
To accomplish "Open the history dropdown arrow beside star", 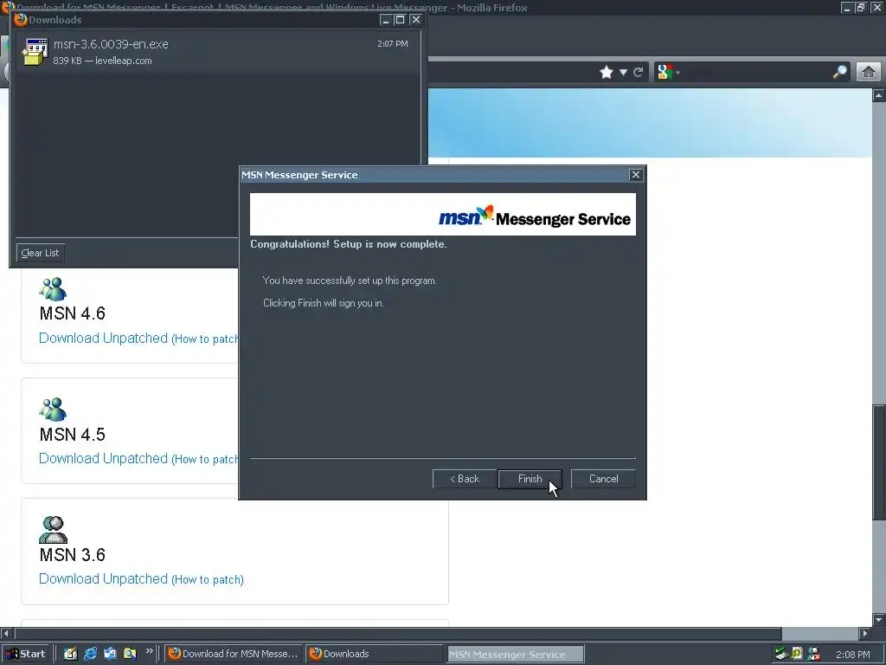I will pos(623,73).
